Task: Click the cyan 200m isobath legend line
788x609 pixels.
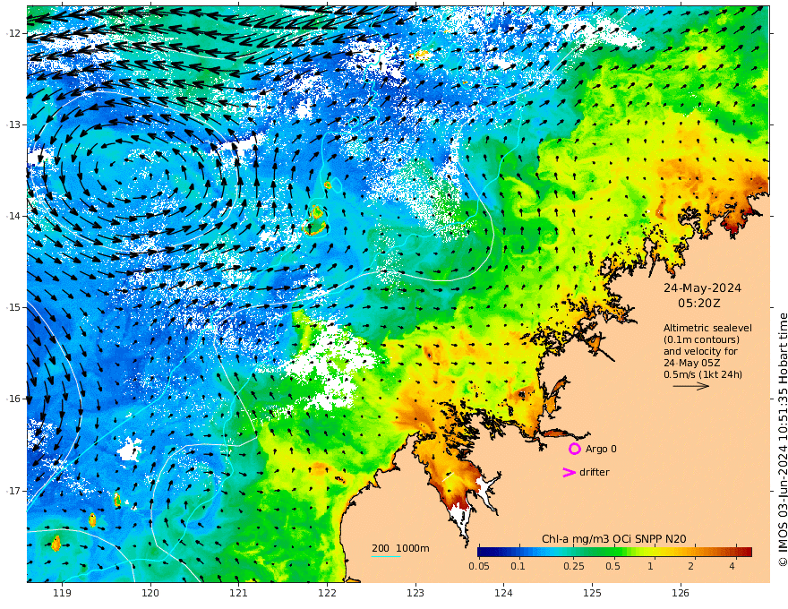Action: [x=386, y=557]
